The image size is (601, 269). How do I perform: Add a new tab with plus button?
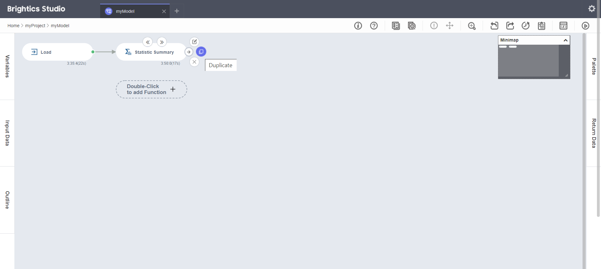[177, 11]
